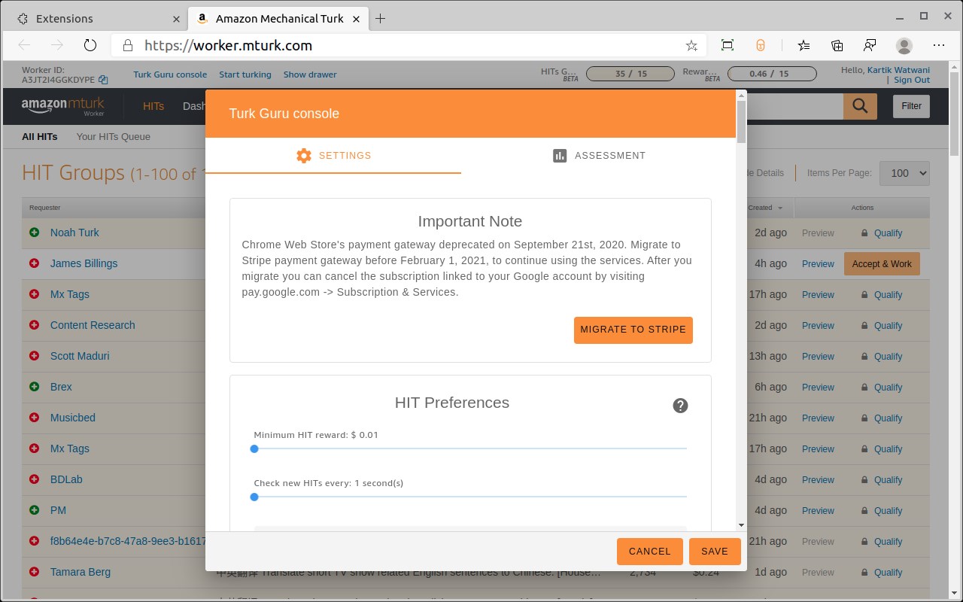Screen dimensions: 963x602
Task: Expand PM row plus icon
Action: point(34,510)
